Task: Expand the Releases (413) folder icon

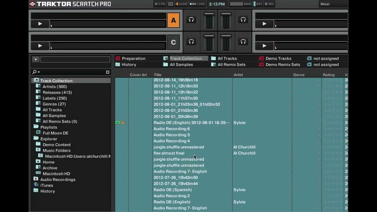Action: [x=38, y=92]
